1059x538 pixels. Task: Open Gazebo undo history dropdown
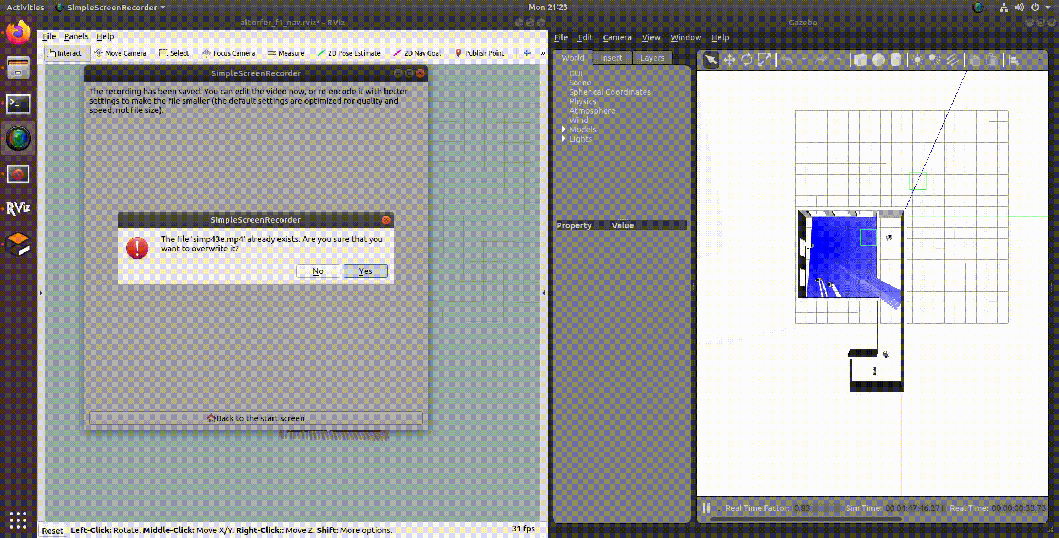pyautogui.click(x=804, y=60)
